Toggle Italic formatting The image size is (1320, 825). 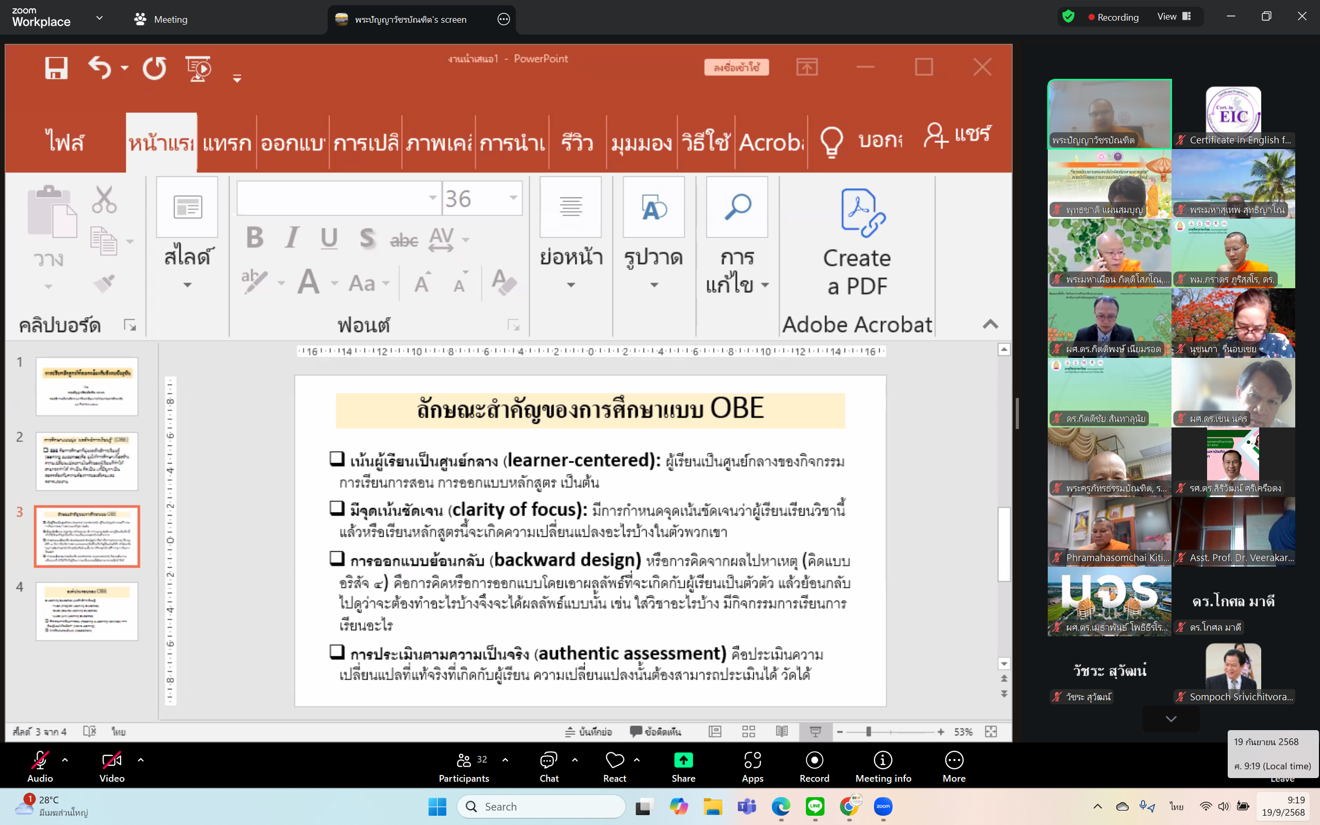coord(292,237)
